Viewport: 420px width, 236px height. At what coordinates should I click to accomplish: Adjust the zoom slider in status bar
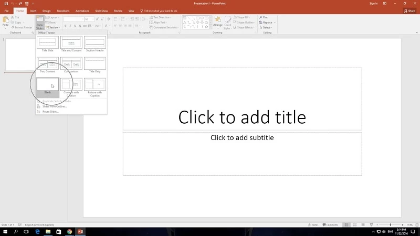(390, 224)
